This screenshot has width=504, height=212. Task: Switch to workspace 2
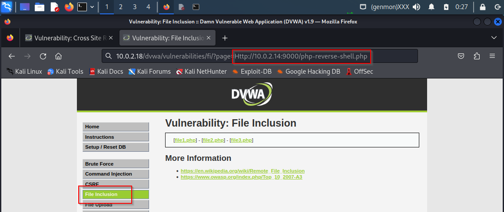(120, 7)
